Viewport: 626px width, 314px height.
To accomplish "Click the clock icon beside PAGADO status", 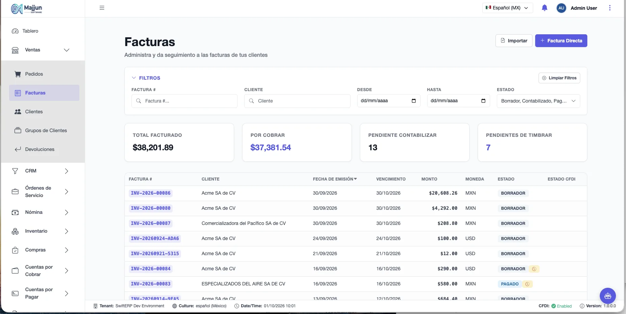I will 527,284.
